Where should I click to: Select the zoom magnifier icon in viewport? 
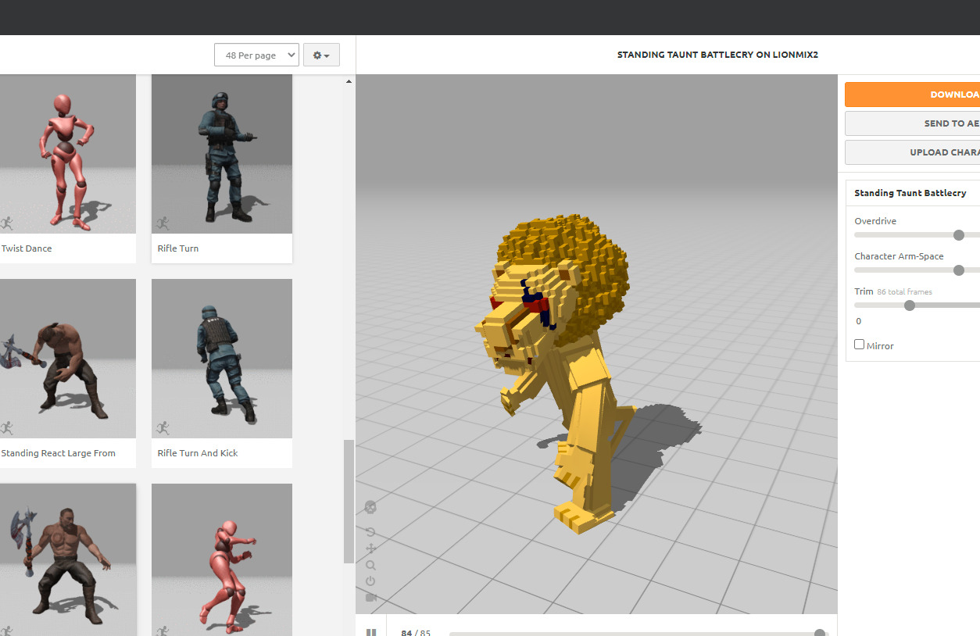[370, 565]
